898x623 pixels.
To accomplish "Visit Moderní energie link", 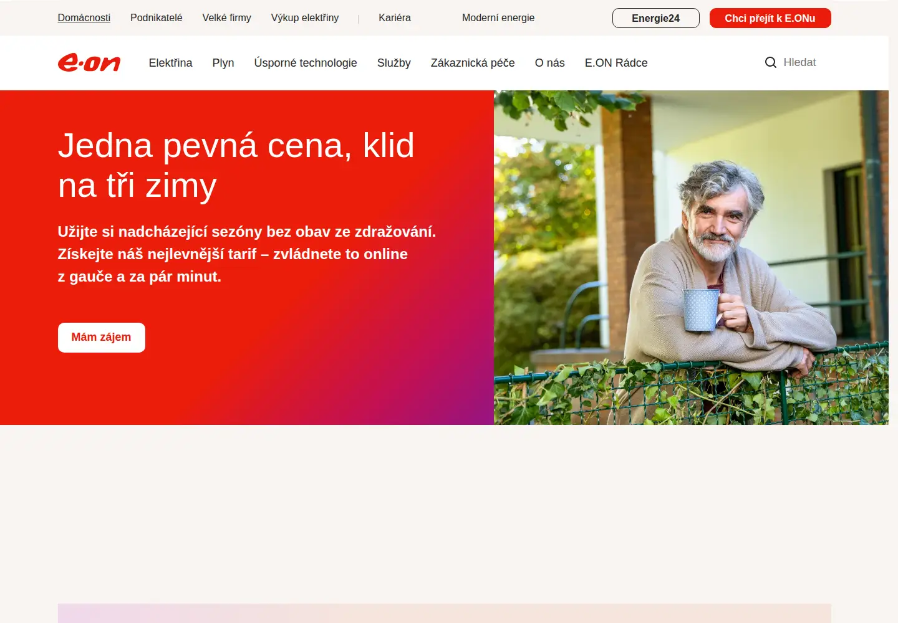I will pyautogui.click(x=498, y=18).
